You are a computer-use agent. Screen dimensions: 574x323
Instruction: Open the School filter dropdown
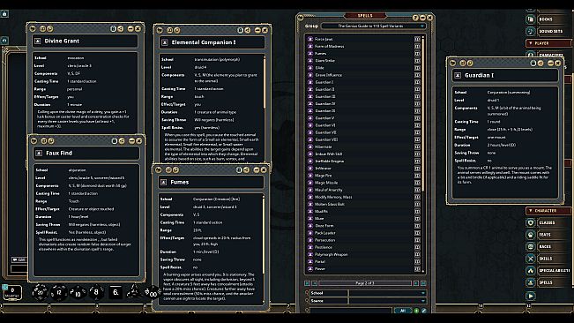click(x=387, y=293)
